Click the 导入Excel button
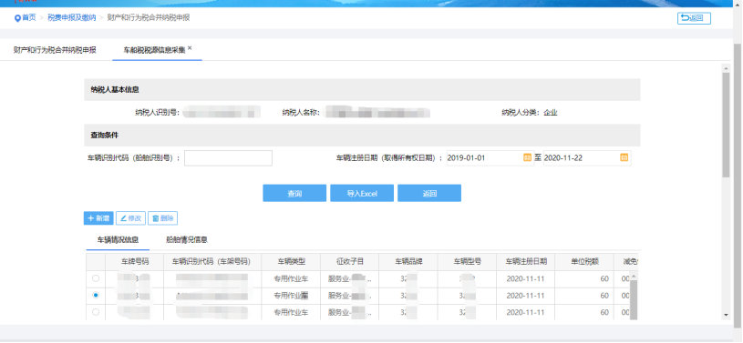This screenshot has height=343, width=743. pyautogui.click(x=362, y=193)
